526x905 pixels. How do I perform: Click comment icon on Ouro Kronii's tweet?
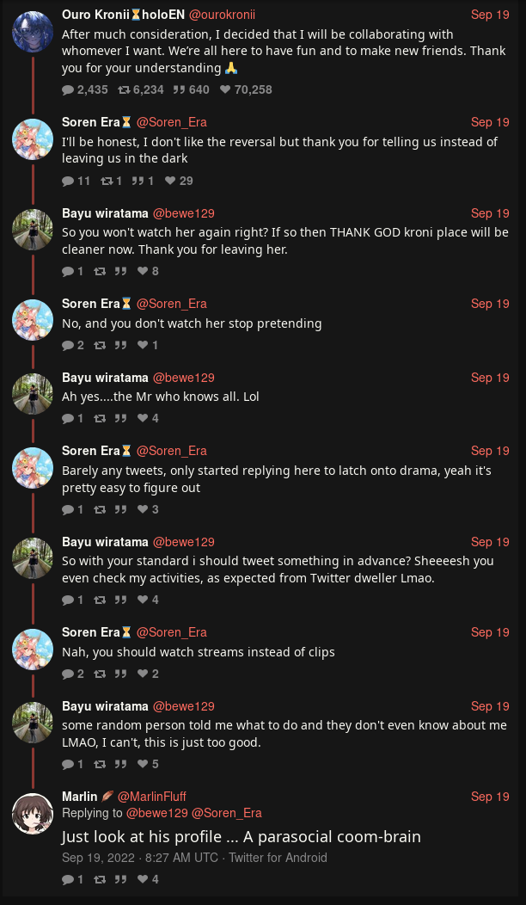pos(68,89)
